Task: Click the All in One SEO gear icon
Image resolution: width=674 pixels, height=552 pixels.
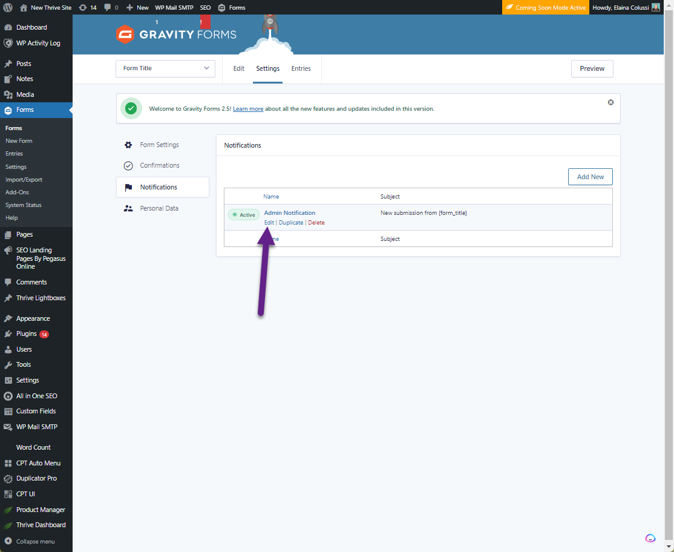Action: (x=8, y=396)
